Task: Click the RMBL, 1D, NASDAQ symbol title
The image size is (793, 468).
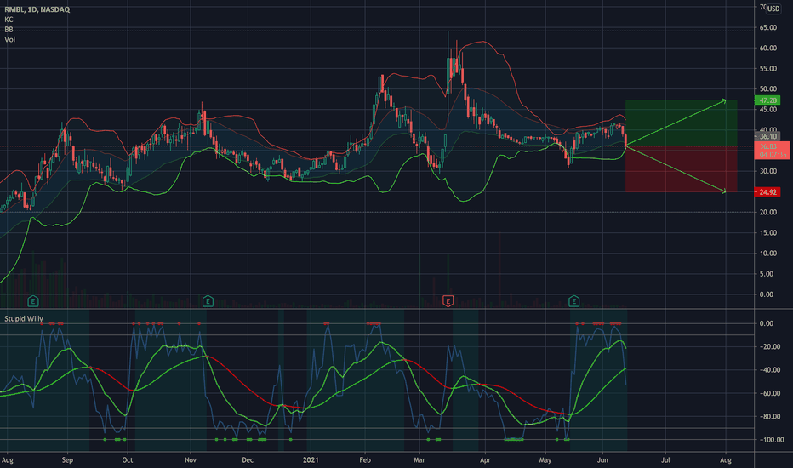Action: coord(37,9)
